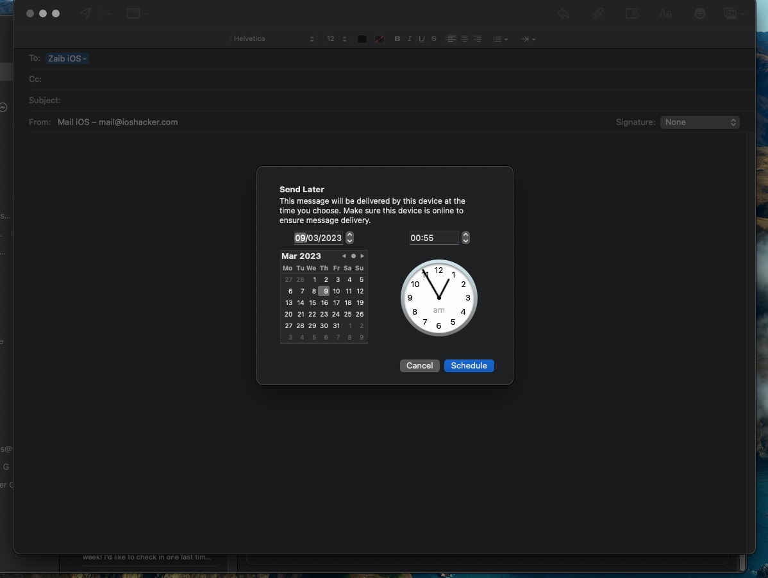
Task: Click the time stepper arrows
Action: pos(466,238)
